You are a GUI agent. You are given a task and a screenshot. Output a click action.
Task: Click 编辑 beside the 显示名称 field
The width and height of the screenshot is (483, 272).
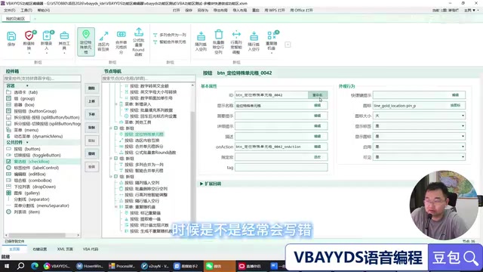(317, 106)
